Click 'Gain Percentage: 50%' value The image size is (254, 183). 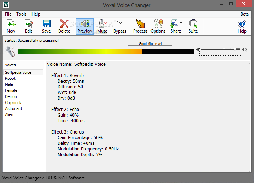pos(80,138)
